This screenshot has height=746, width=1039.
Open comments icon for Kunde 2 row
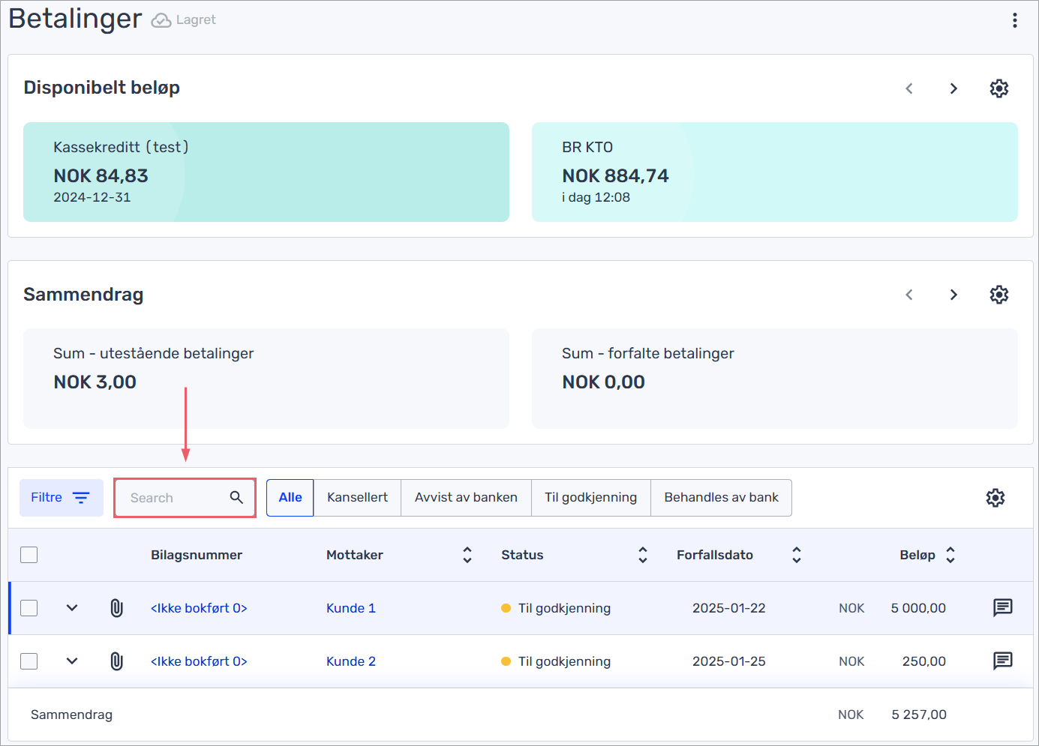[1002, 661]
